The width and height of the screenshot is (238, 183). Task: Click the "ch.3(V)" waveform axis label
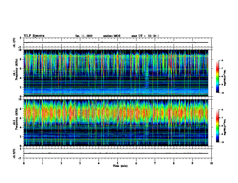tap(14, 154)
